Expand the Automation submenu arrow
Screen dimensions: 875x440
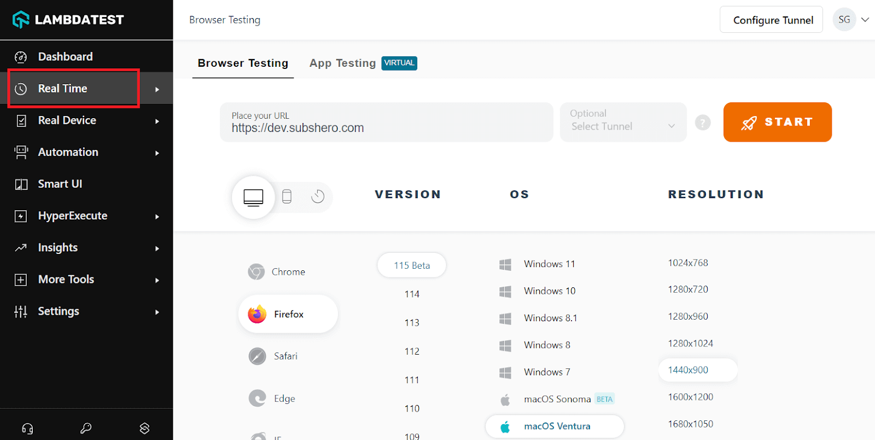[x=157, y=153]
